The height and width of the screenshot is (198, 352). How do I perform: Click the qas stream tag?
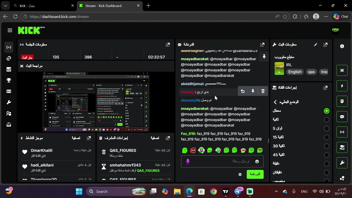[x=311, y=72]
